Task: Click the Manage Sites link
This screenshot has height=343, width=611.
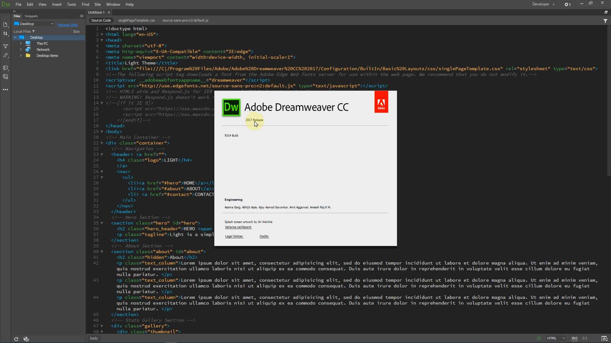Action: (x=67, y=25)
